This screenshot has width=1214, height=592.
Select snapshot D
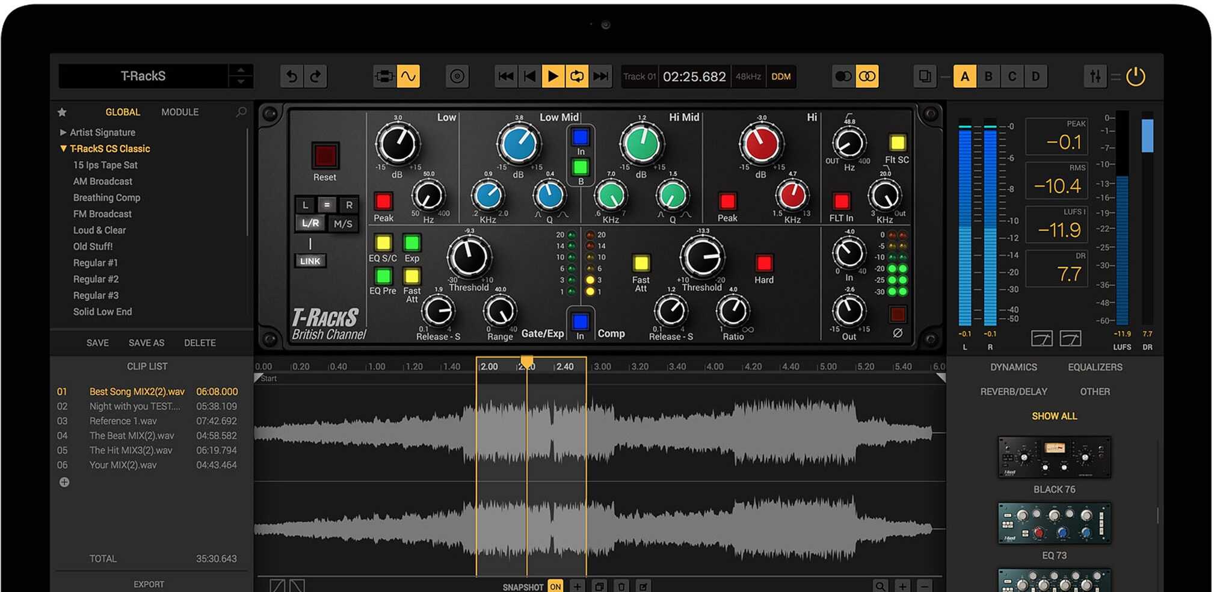coord(1035,76)
